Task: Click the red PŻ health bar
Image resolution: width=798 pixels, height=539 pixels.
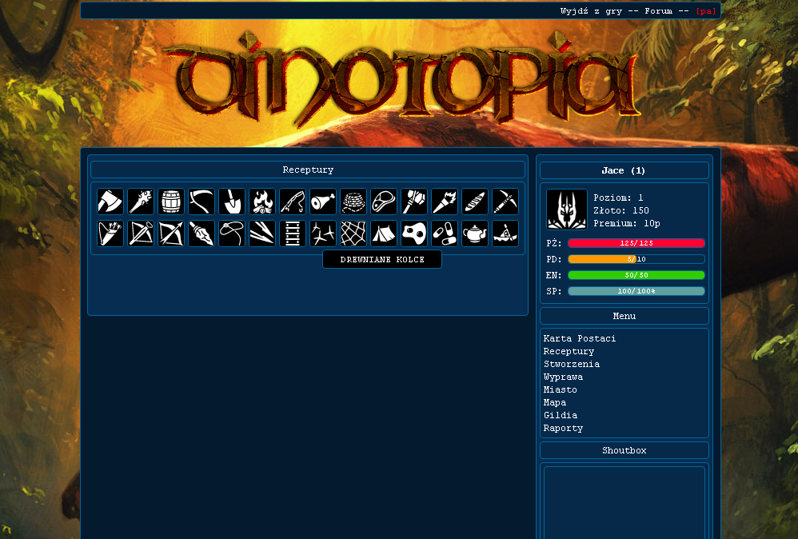Action: tap(636, 243)
